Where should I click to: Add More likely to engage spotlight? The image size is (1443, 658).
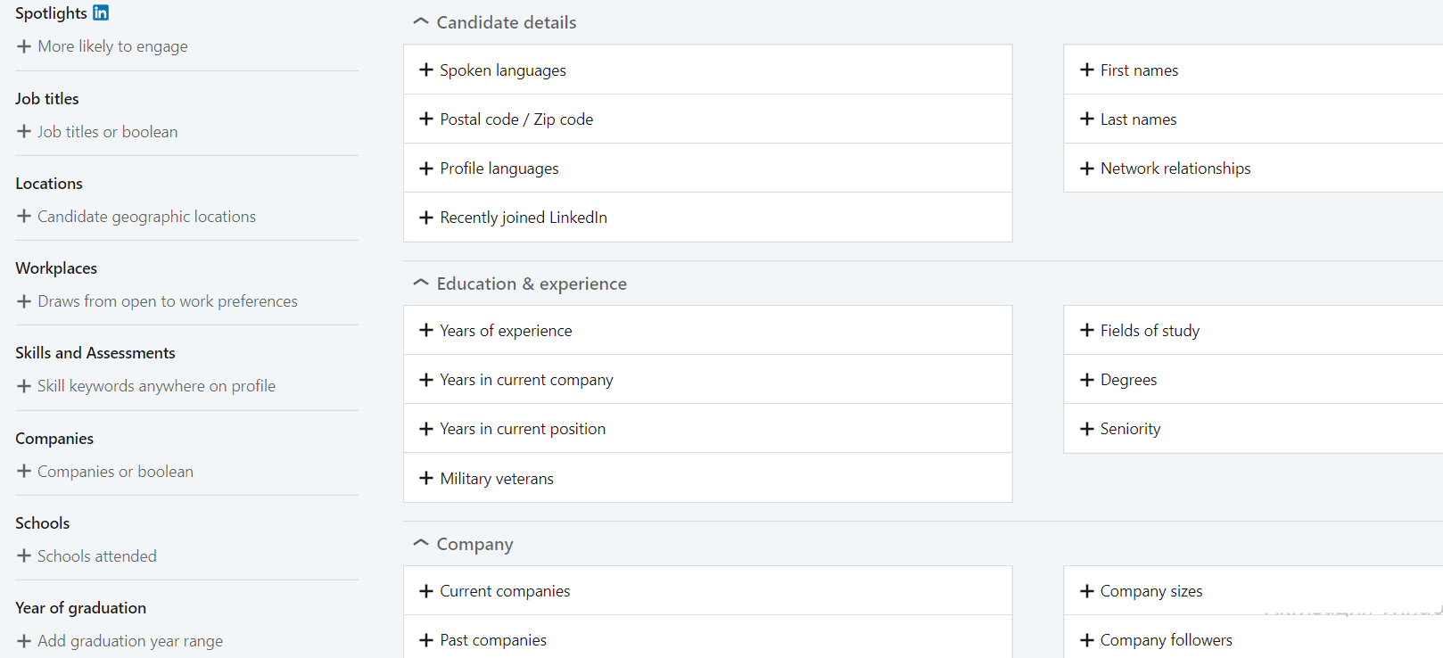(x=112, y=46)
